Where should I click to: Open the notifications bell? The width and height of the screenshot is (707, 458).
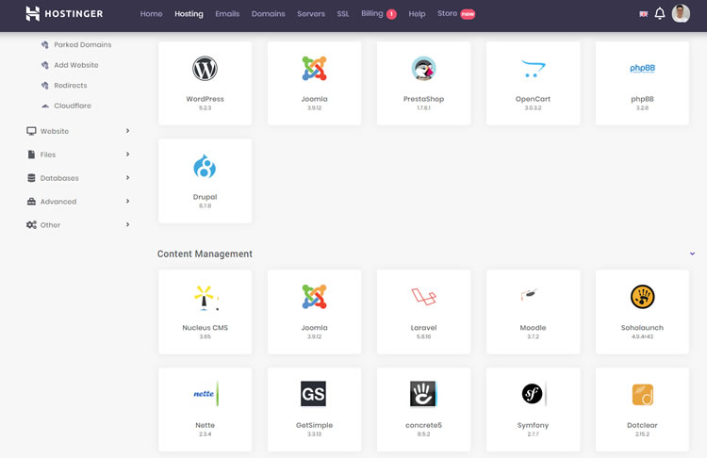[660, 13]
